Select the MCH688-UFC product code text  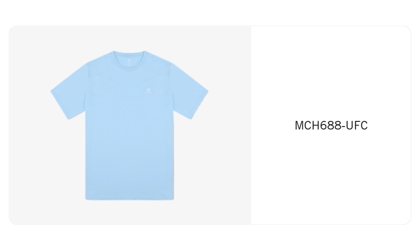331,126
